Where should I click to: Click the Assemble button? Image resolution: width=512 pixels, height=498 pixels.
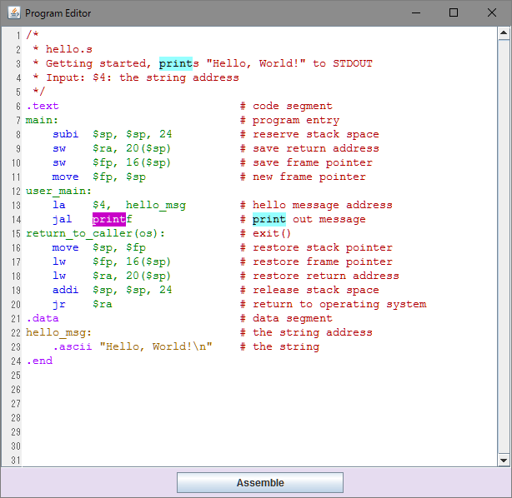pos(259,483)
